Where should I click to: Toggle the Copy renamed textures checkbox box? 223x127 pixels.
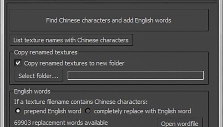pyautogui.click(x=18, y=63)
